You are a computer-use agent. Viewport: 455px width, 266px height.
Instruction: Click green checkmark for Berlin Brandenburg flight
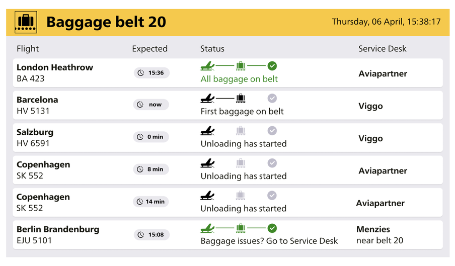point(272,228)
